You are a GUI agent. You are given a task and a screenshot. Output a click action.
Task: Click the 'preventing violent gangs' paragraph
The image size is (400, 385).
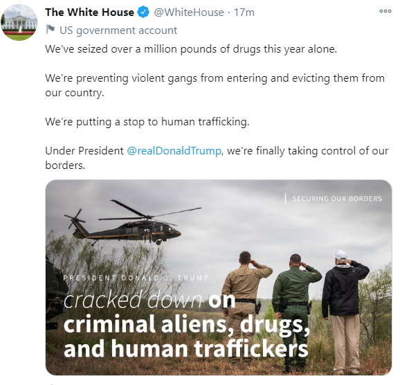(x=215, y=85)
